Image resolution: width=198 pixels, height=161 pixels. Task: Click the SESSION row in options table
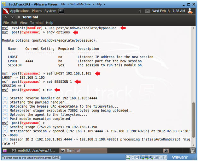[x=76, y=65]
